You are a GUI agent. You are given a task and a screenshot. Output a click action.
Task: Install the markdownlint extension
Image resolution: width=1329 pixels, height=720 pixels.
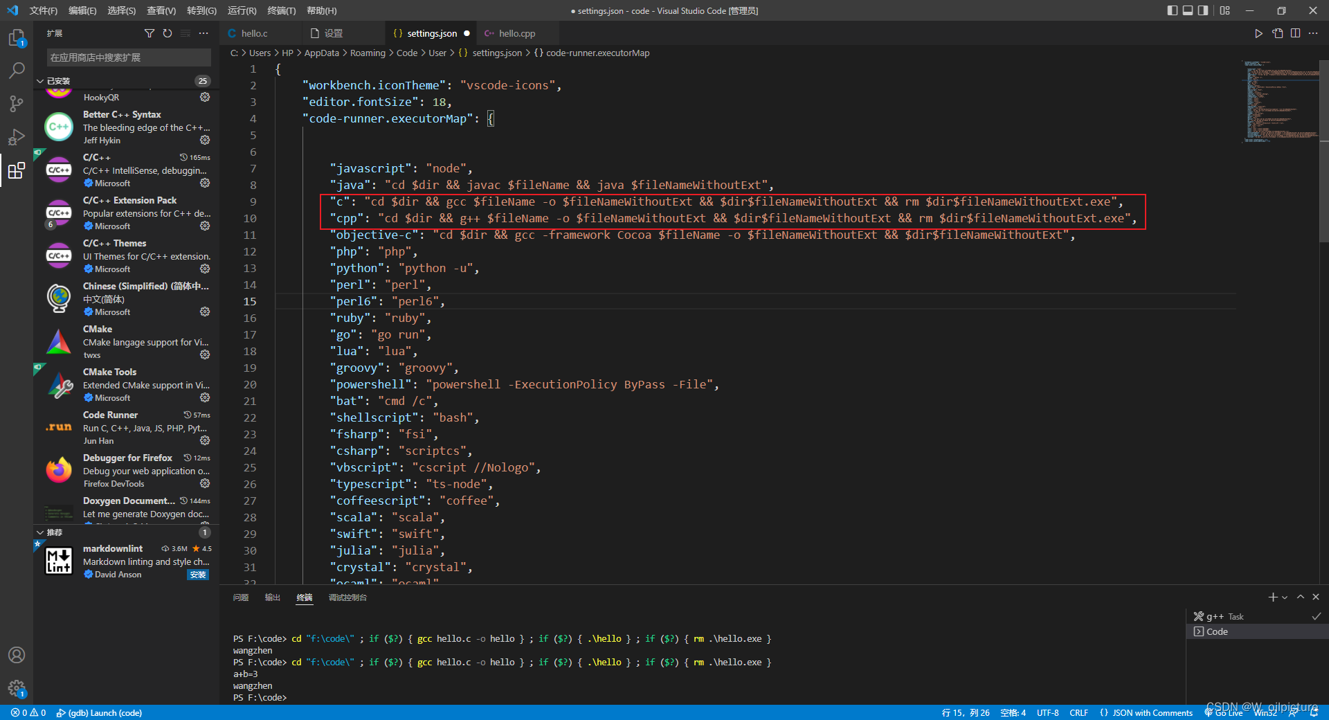pyautogui.click(x=198, y=575)
